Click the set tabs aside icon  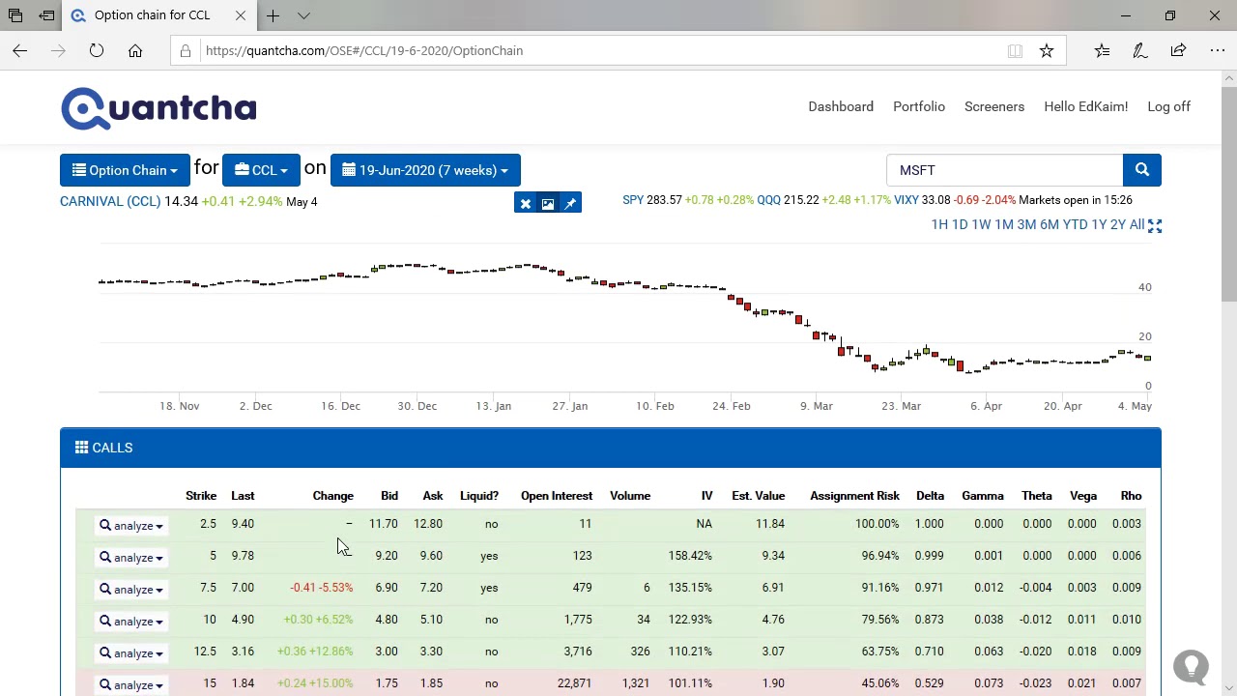click(x=46, y=15)
